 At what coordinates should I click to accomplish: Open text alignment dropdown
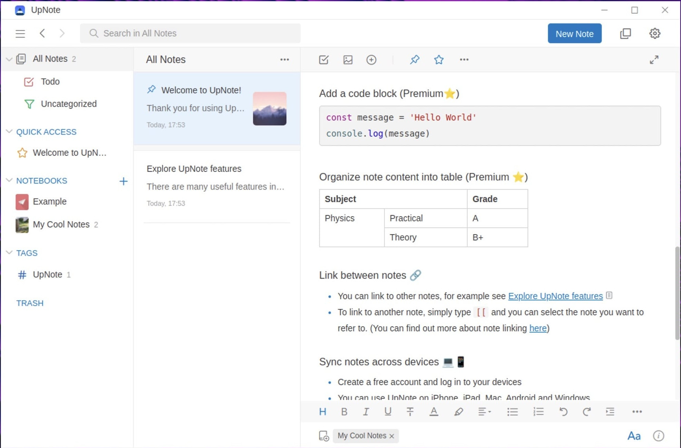pyautogui.click(x=485, y=412)
